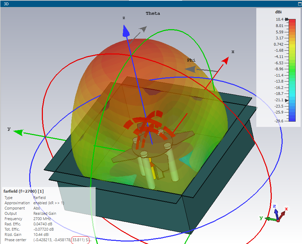Click the Rad. Effic. value 0.04740 dB

tap(43, 224)
